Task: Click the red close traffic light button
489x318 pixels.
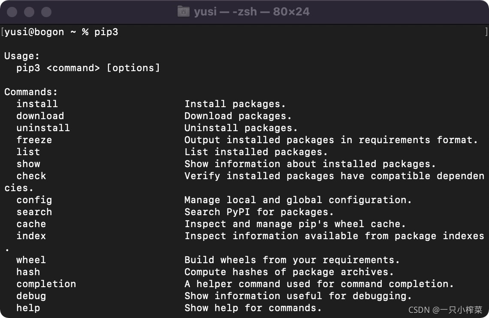Action: point(12,12)
